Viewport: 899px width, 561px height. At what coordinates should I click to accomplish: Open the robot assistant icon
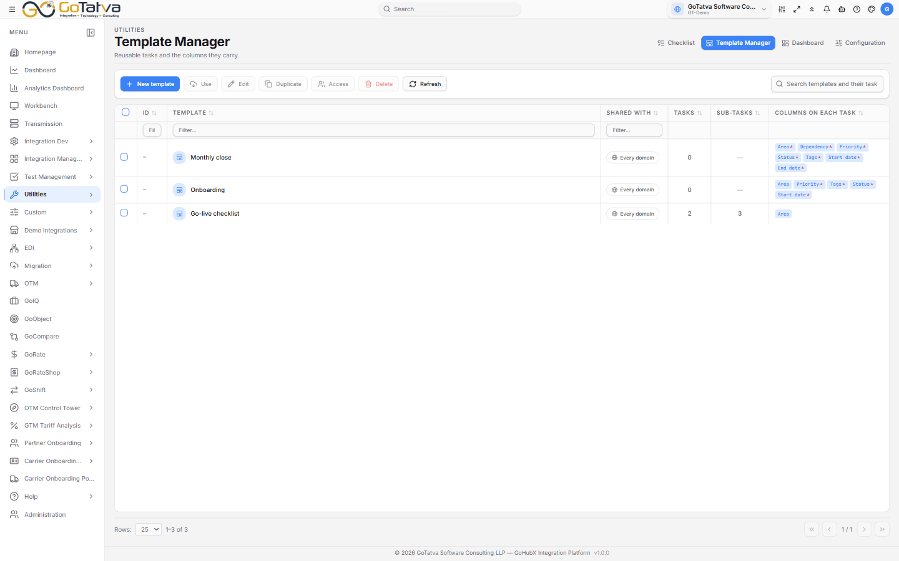tap(842, 9)
